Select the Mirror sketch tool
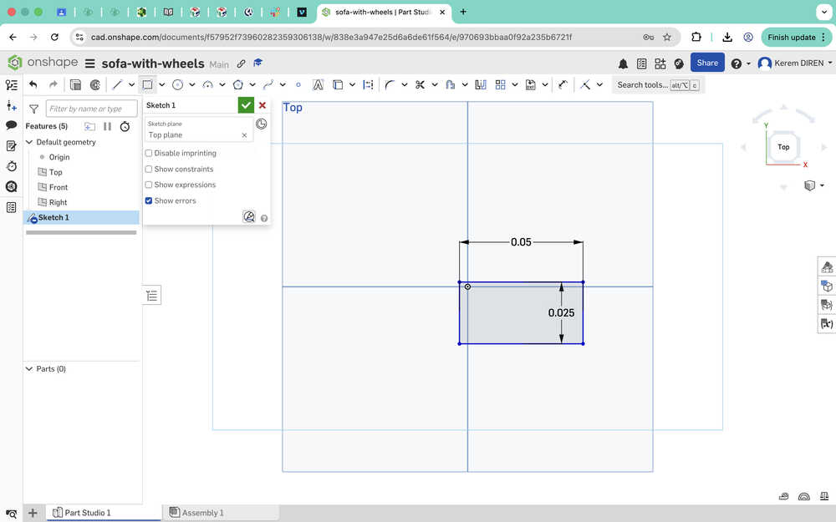Image resolution: width=836 pixels, height=522 pixels. [x=481, y=84]
